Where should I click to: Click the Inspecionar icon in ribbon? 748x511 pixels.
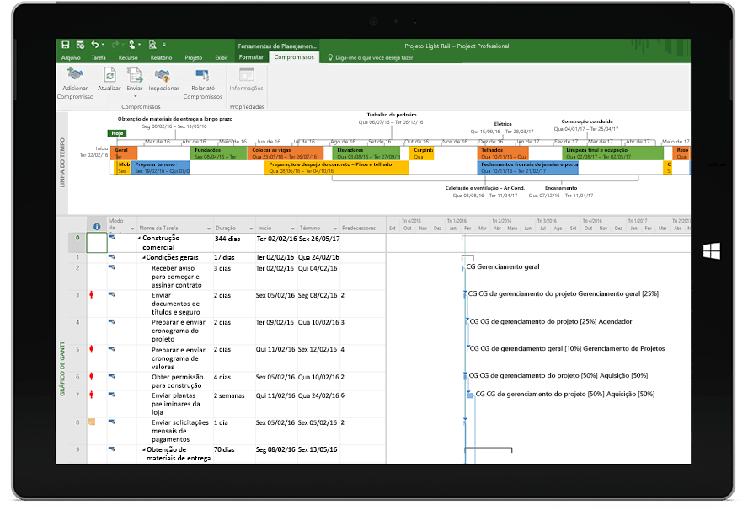[x=163, y=75]
